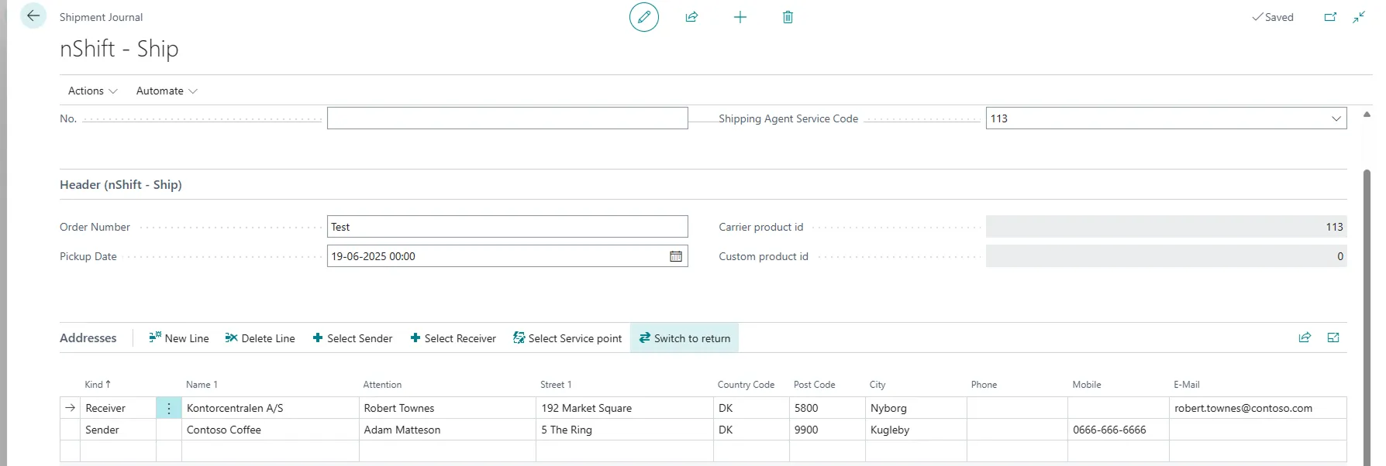Click the share icon in header
This screenshot has height=466, width=1386.
click(x=691, y=17)
